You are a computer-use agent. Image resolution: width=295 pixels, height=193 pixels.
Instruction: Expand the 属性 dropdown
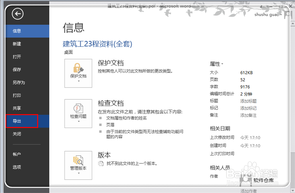[217, 64]
